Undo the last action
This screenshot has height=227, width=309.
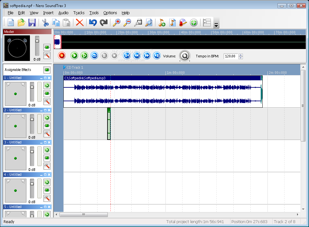click(x=93, y=23)
